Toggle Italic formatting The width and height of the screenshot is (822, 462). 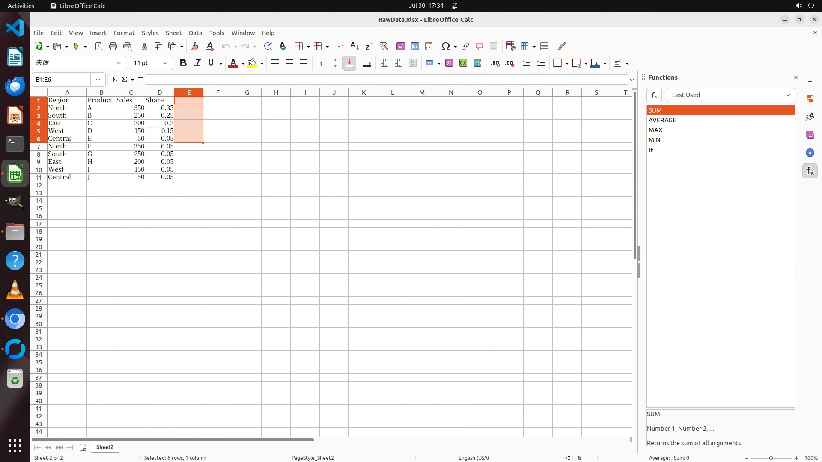tap(197, 63)
